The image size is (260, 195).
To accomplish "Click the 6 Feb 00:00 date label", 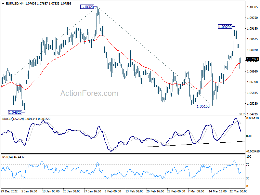I will point(113,191).
